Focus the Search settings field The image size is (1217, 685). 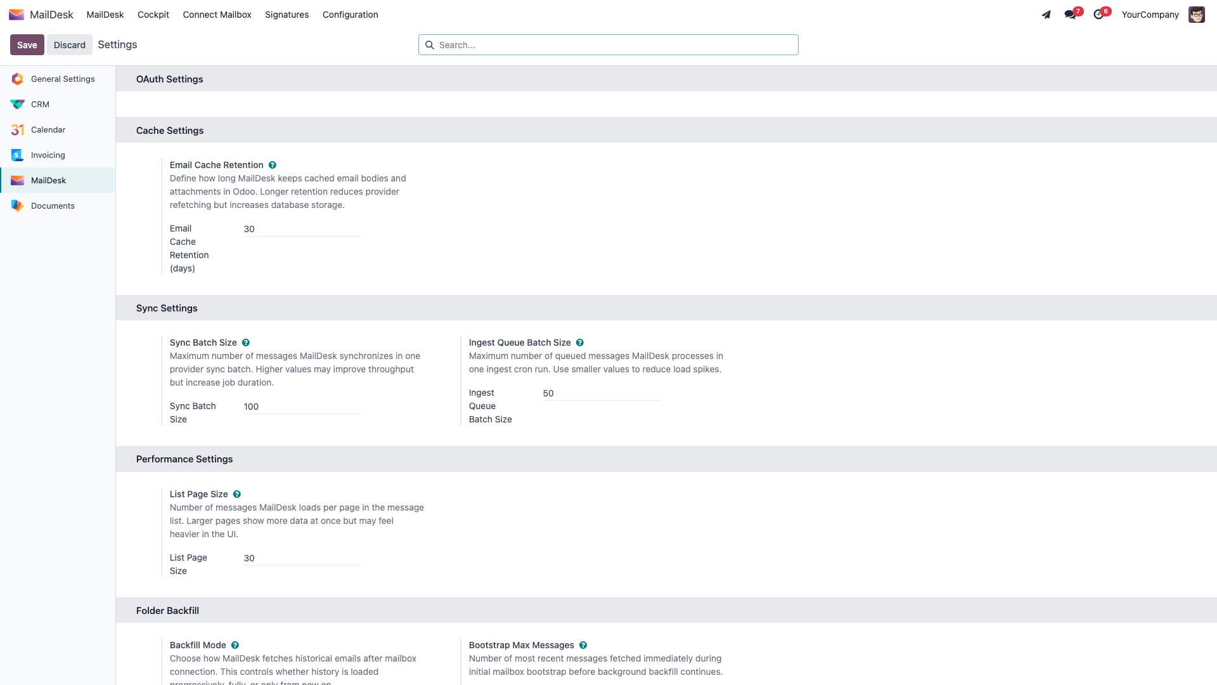(x=608, y=45)
